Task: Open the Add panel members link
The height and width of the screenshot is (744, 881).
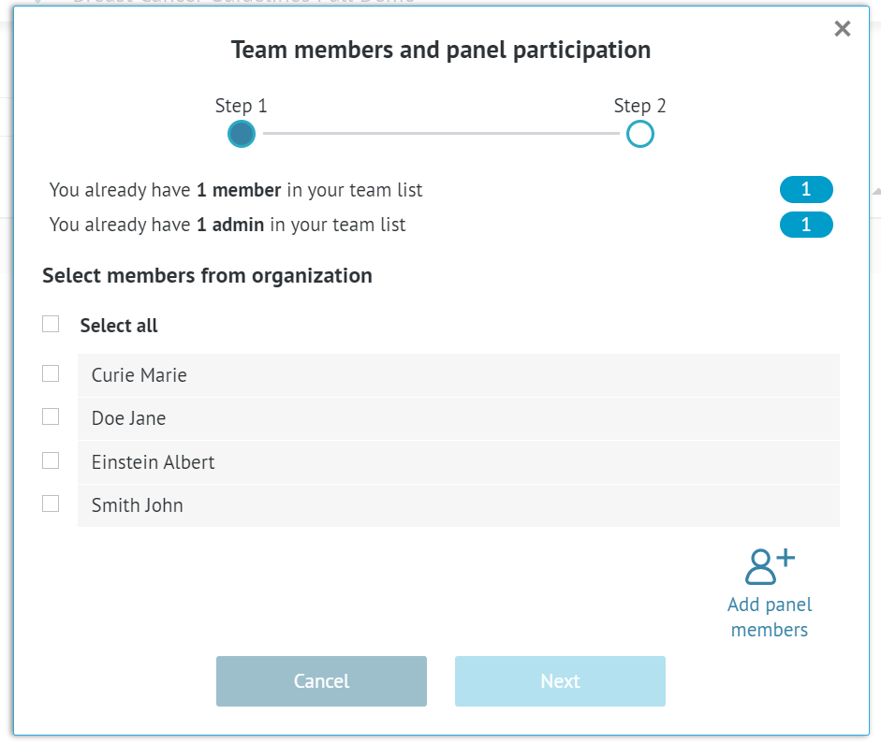Action: (x=769, y=617)
